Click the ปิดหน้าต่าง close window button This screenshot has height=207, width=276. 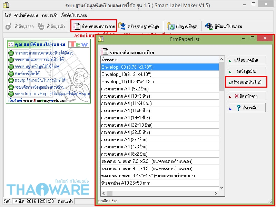point(246,96)
